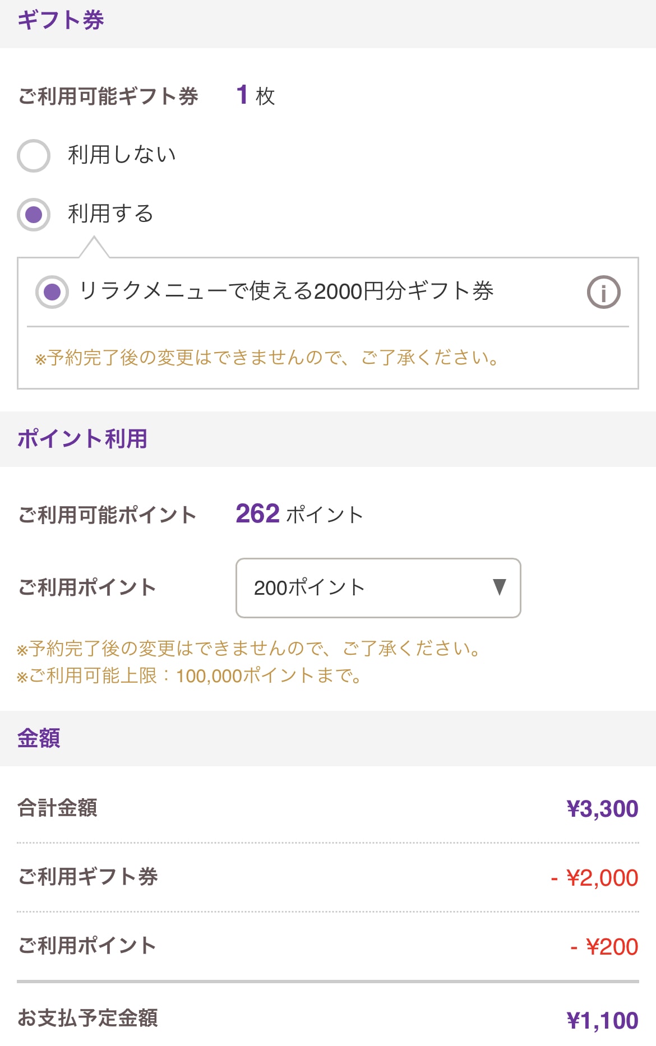This screenshot has width=656, height=1046.
Task: Click the ポイント利用 section header
Action: click(82, 439)
